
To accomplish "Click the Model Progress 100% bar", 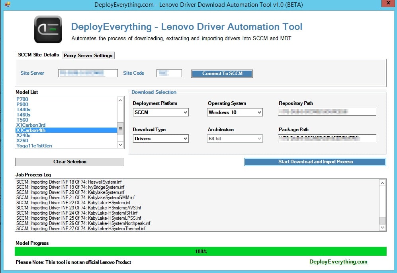I will point(201,251).
